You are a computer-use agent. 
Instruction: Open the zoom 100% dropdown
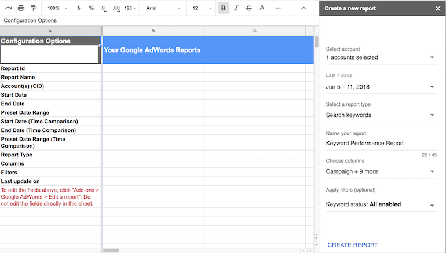tap(57, 8)
